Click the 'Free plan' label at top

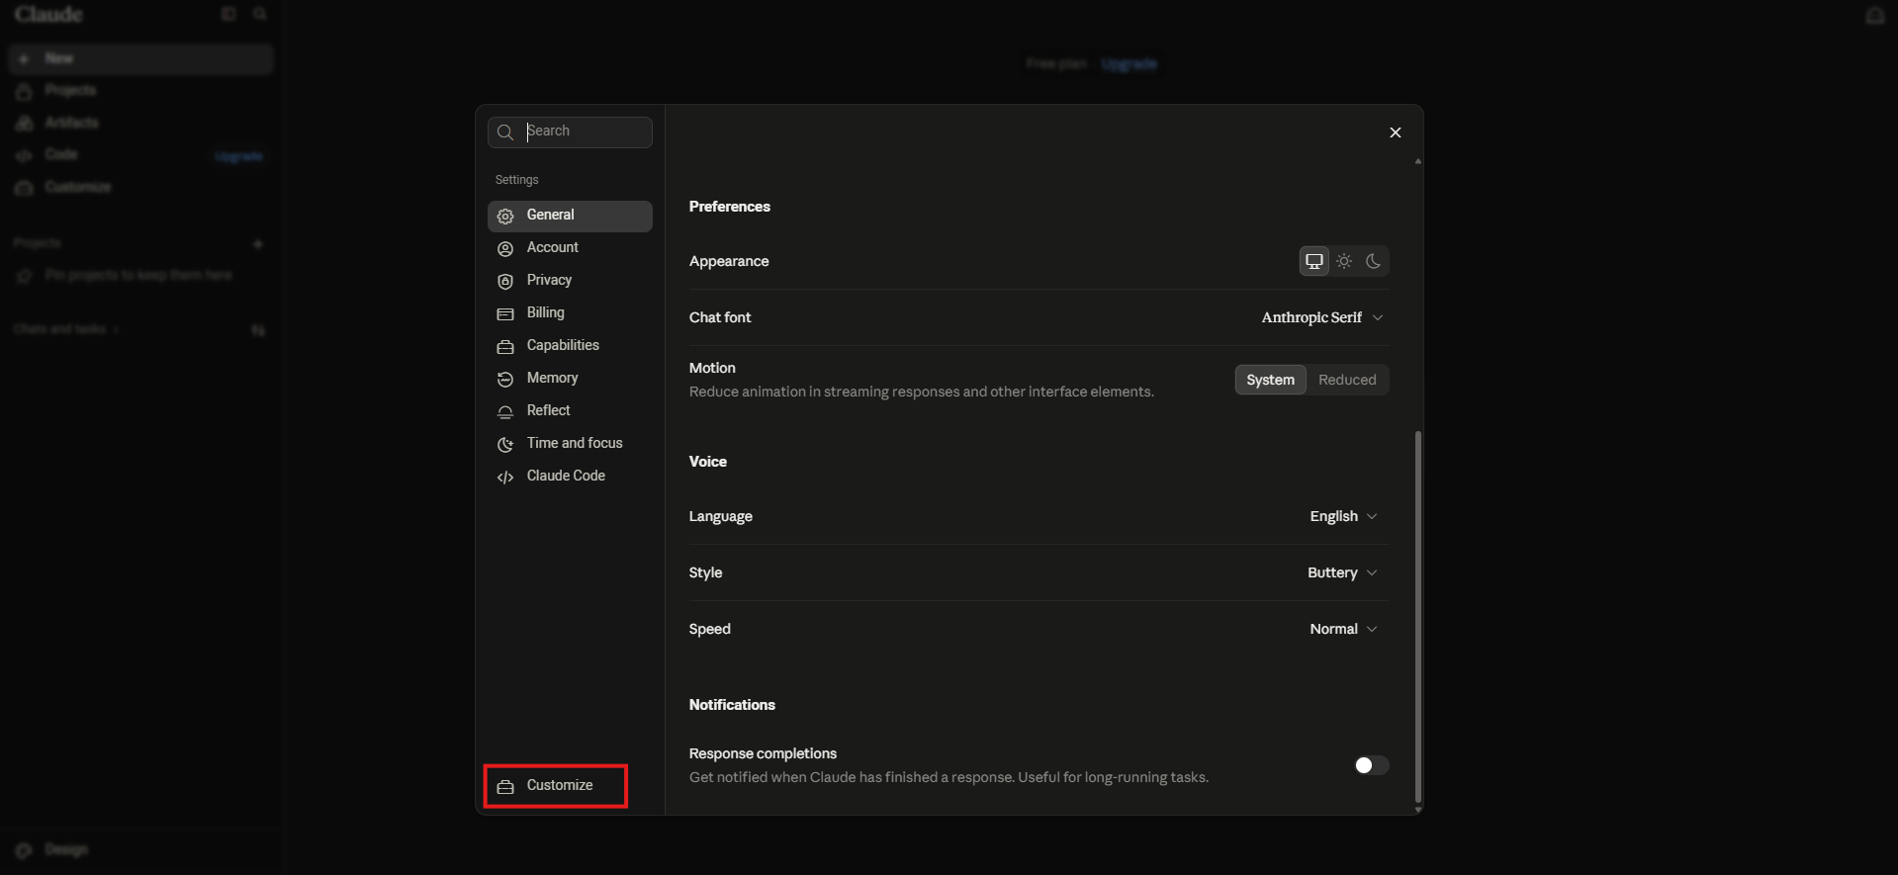point(1055,64)
